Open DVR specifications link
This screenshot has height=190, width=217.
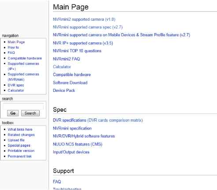[70, 120]
